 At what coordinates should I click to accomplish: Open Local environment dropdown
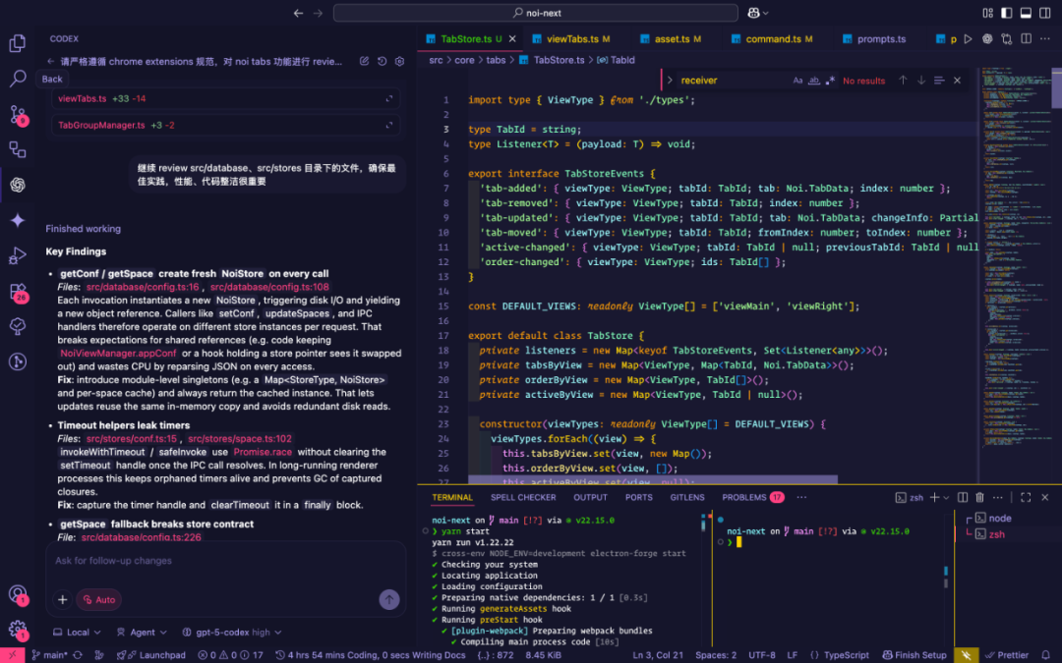pyautogui.click(x=78, y=632)
